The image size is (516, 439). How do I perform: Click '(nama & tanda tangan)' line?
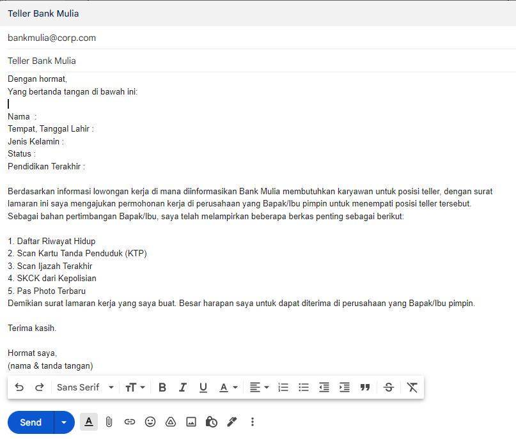(51, 366)
